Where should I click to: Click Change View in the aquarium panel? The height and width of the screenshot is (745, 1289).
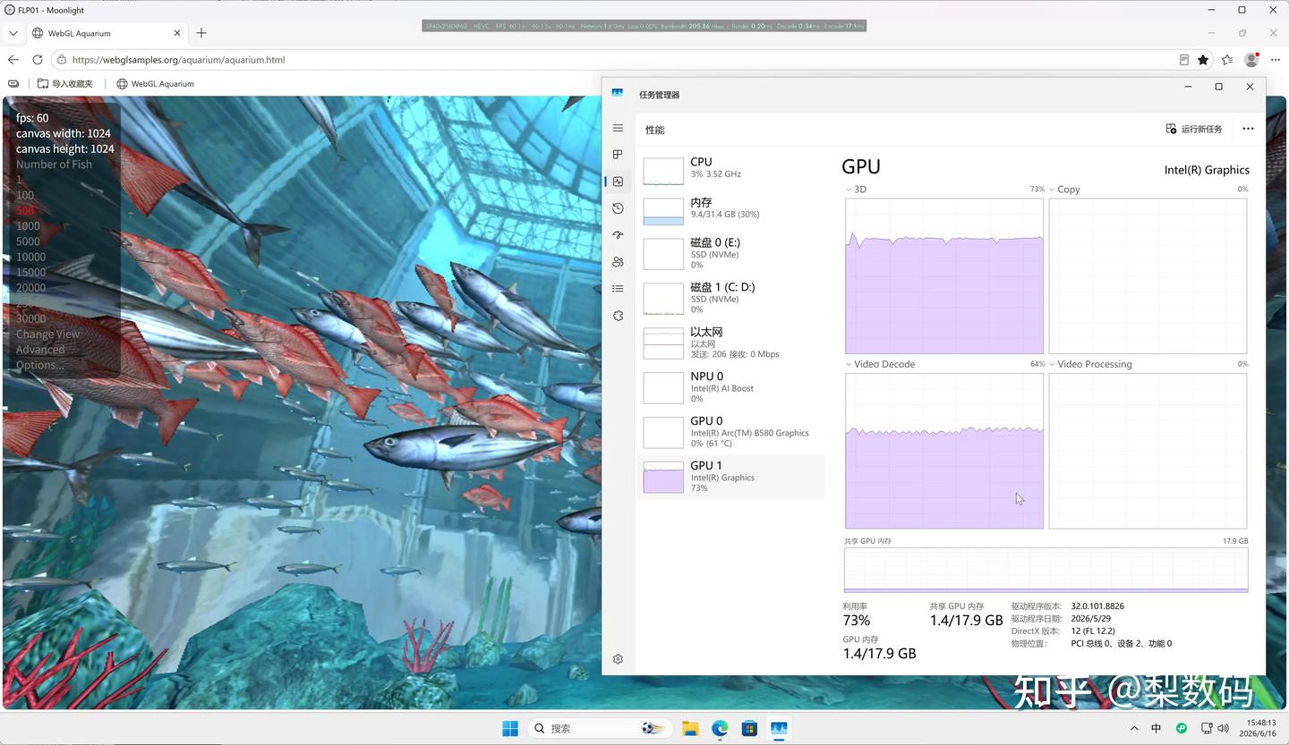(48, 334)
